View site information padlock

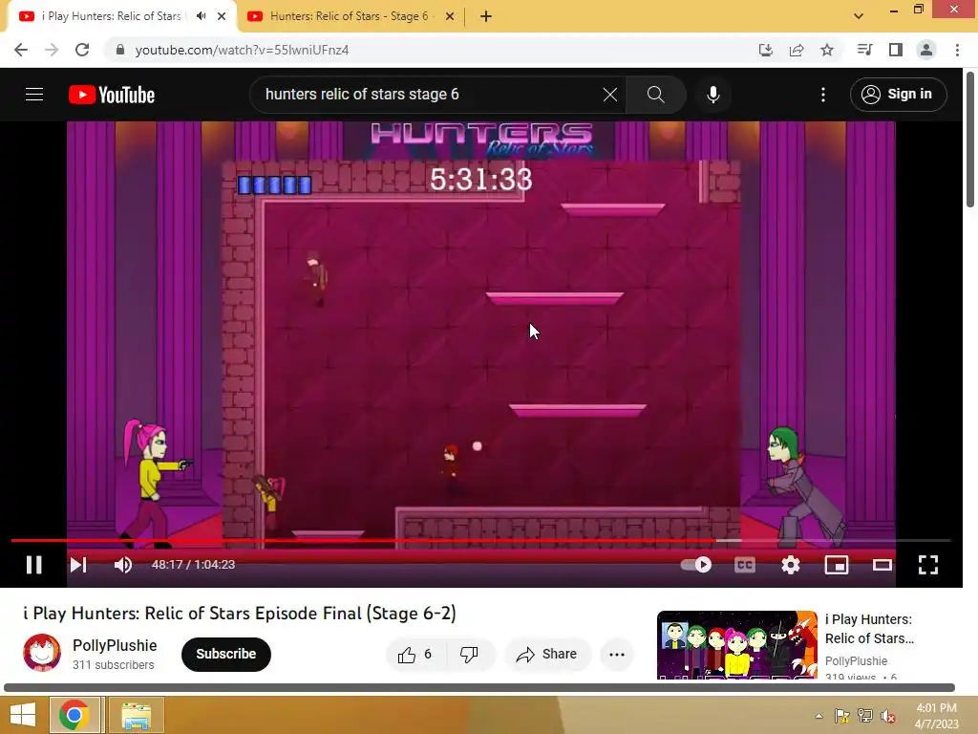(x=120, y=50)
